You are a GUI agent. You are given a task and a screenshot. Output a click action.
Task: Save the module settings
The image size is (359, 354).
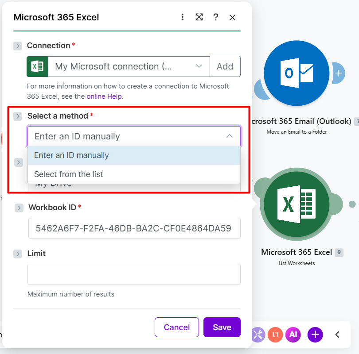pos(222,327)
